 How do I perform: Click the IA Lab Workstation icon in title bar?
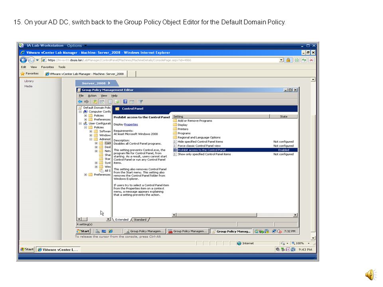coord(22,45)
